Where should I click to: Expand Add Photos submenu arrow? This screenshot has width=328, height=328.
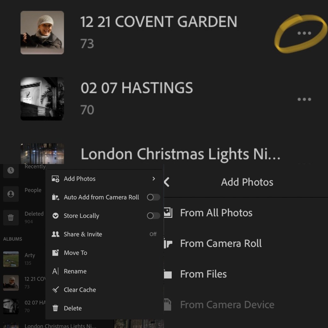pos(154,179)
